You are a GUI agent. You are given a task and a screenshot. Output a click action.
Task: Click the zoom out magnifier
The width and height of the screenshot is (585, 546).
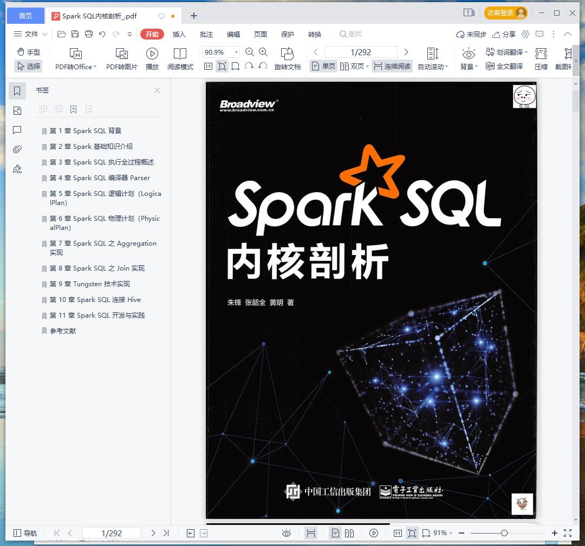(x=250, y=52)
